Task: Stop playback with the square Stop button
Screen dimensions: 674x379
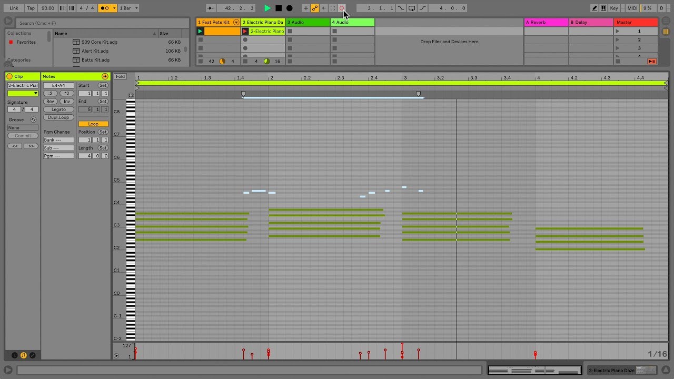Action: [x=279, y=8]
